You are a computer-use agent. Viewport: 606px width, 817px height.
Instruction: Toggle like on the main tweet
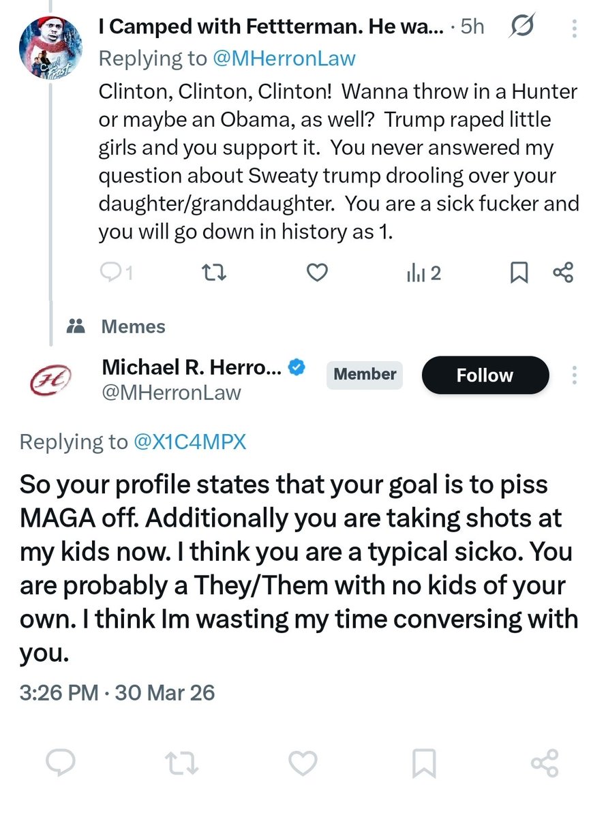click(x=303, y=763)
